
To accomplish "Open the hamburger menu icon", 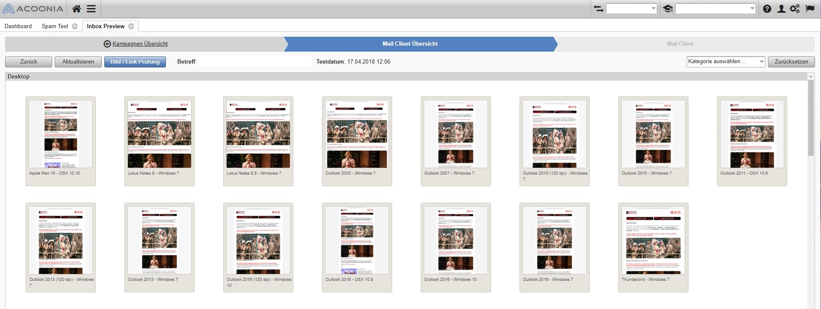I will point(91,9).
